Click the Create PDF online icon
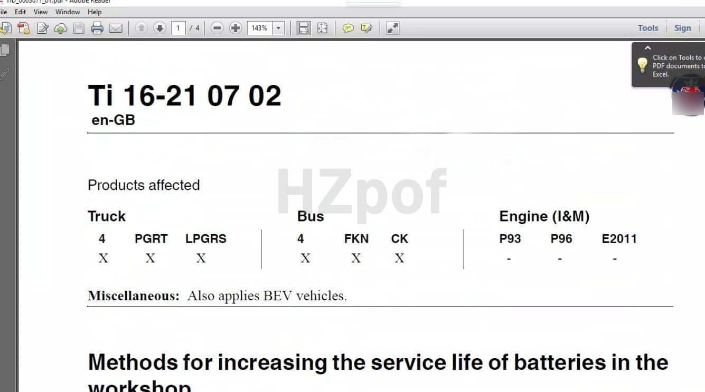Viewport: 705px width, 392px height. [x=23, y=28]
